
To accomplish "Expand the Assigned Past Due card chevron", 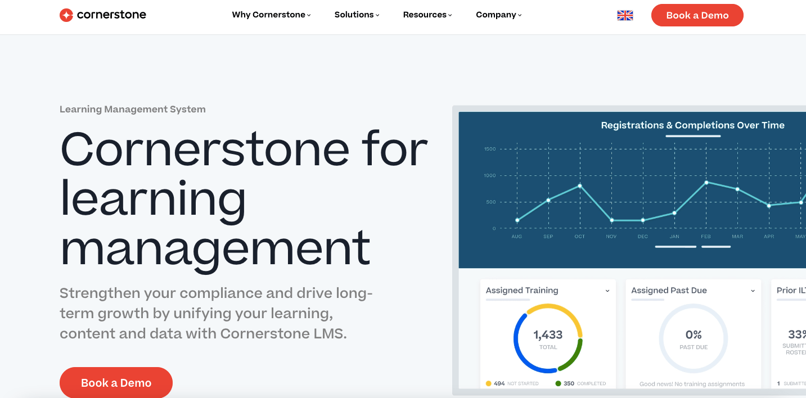I will (753, 291).
